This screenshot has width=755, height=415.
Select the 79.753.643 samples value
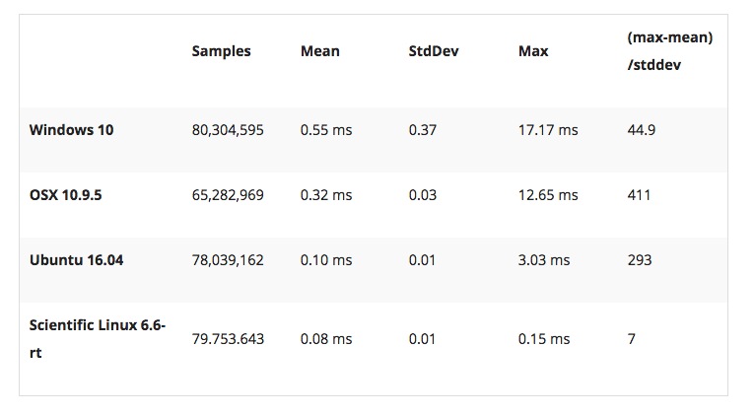pos(228,339)
